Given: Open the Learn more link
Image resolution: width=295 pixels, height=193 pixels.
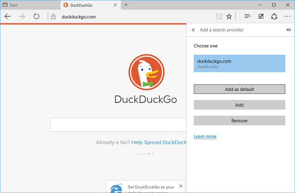Looking at the screenshot, I should (205, 136).
